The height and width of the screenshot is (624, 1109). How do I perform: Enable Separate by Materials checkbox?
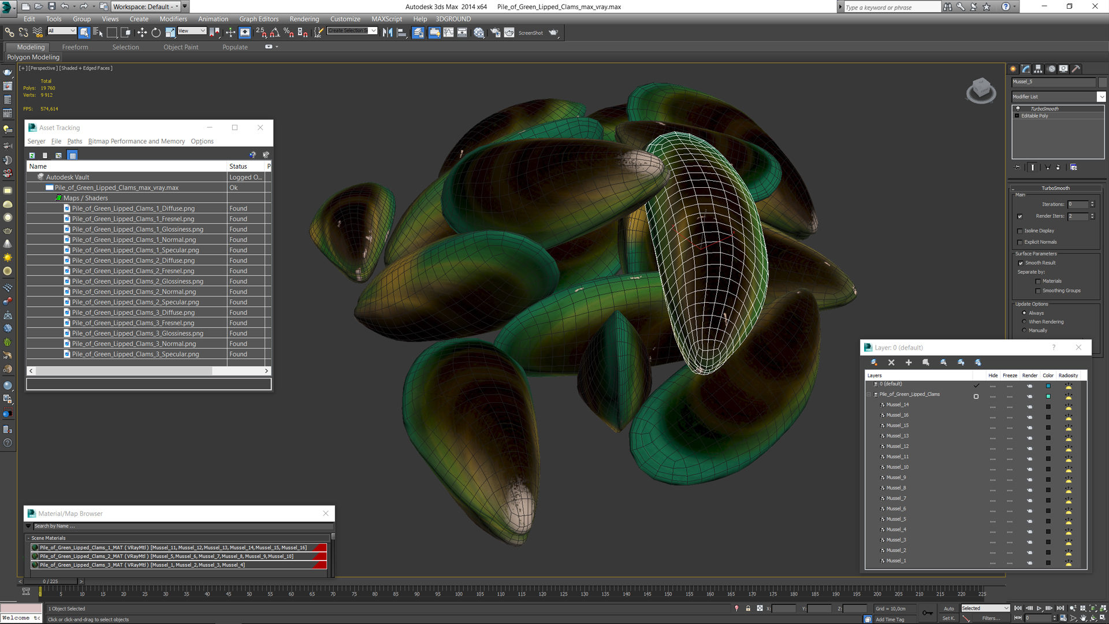pos(1038,281)
